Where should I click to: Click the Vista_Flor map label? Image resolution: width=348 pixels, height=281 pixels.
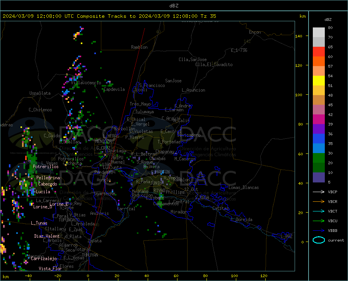50,269
